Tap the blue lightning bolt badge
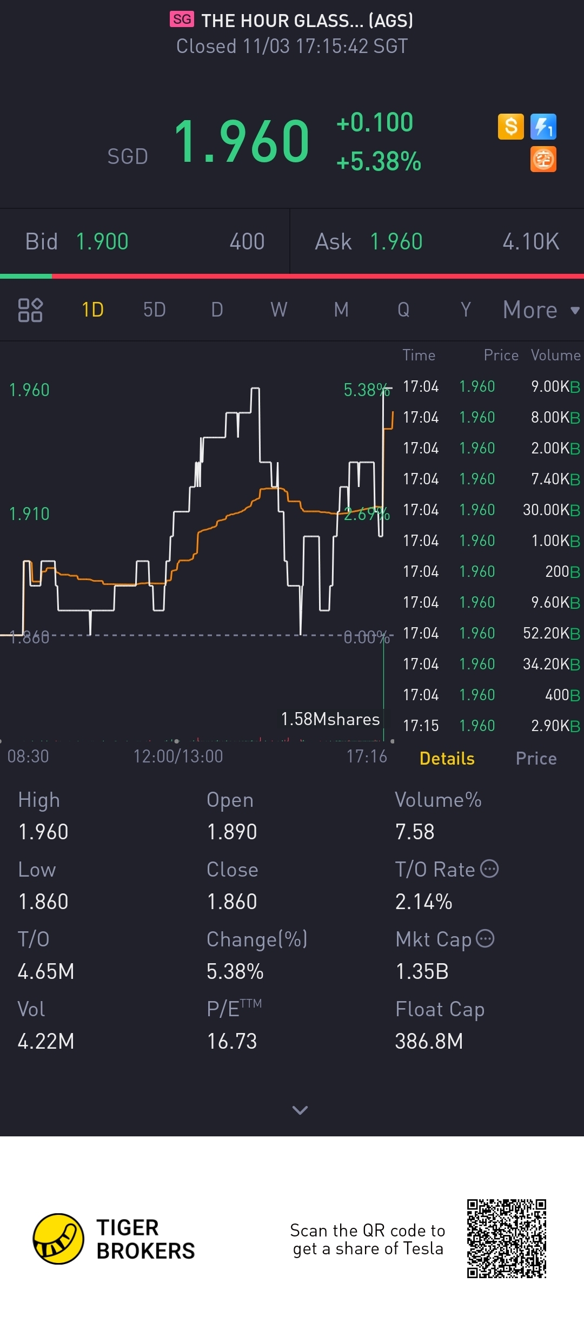The image size is (584, 1342). click(543, 127)
